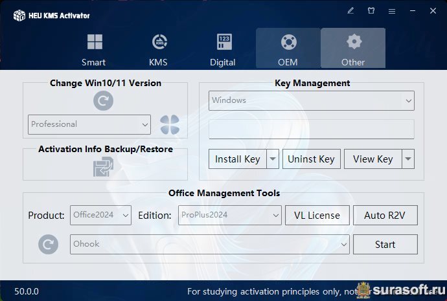Click the Uninst Key button
Image resolution: width=447 pixels, height=301 pixels.
[x=312, y=159]
